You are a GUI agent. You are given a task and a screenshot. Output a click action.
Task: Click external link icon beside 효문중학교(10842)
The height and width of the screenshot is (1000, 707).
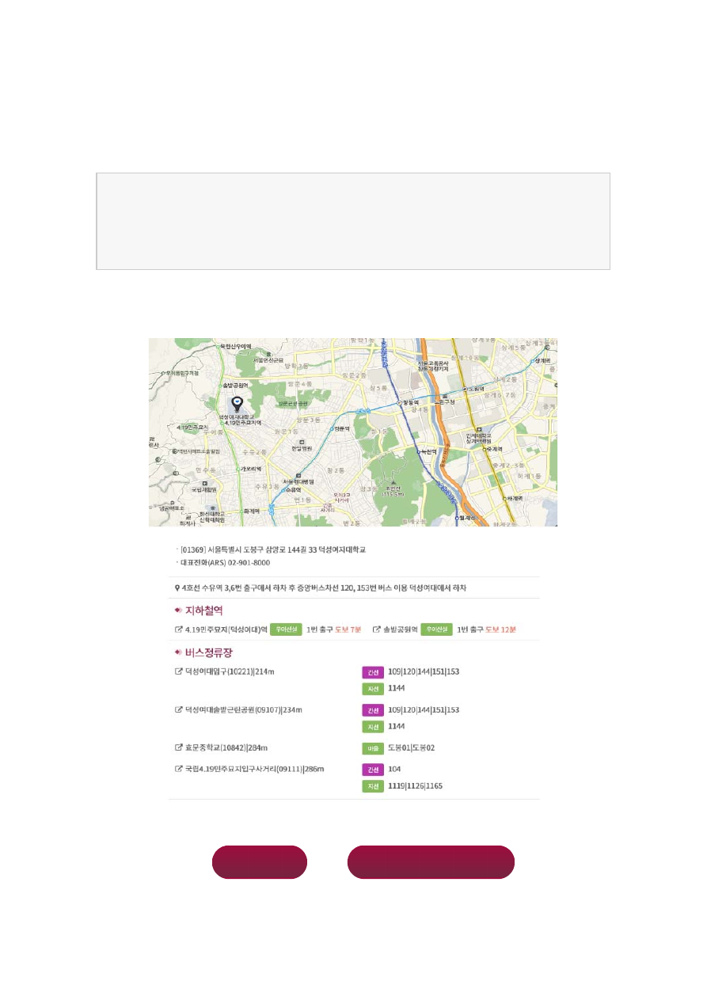[178, 747]
